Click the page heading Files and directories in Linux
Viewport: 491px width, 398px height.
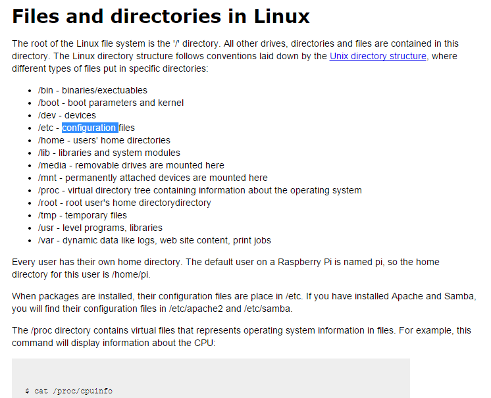[x=161, y=16]
